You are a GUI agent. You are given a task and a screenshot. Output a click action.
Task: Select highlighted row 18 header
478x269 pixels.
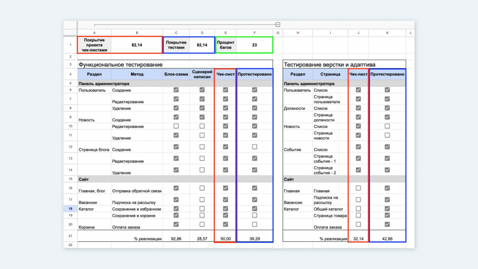[x=70, y=209]
